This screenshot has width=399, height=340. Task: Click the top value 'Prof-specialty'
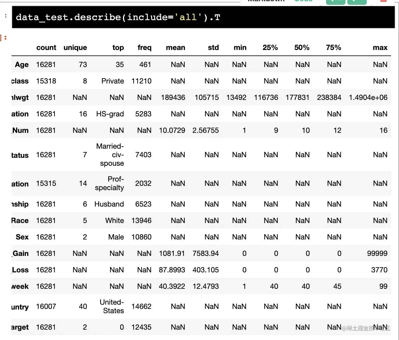coord(109,183)
